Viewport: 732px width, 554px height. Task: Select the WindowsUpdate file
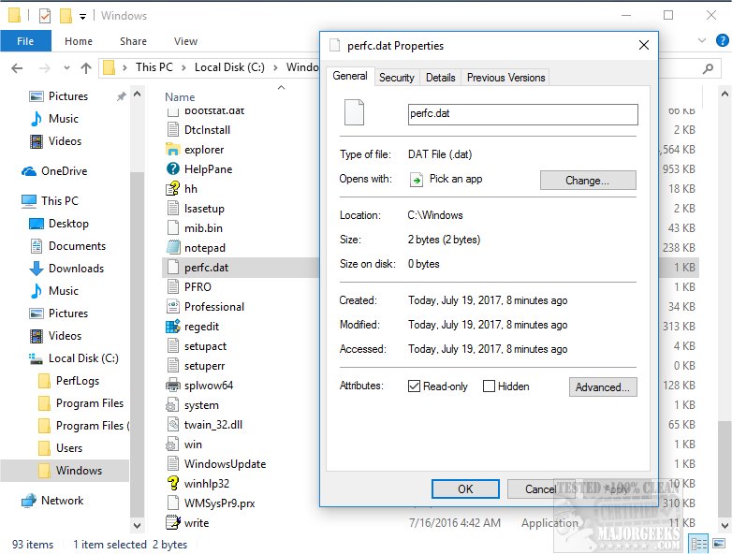(x=225, y=464)
